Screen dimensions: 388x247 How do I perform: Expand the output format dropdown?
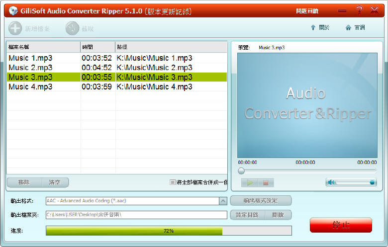tap(223, 201)
